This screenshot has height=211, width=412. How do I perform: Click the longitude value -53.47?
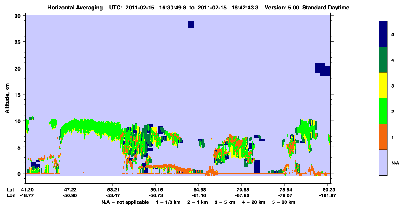[112, 195]
